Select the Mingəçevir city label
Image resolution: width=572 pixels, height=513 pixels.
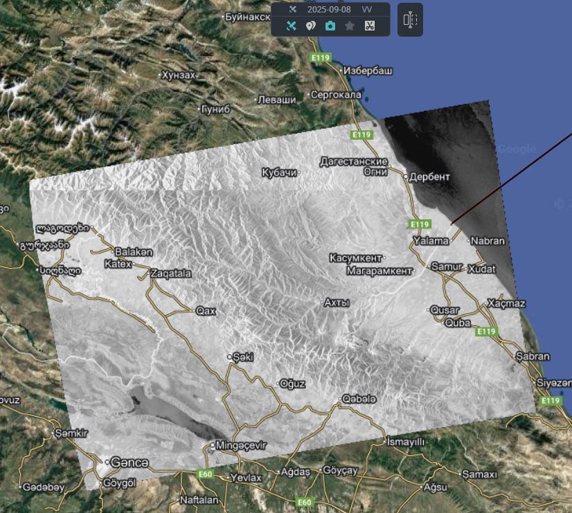click(x=241, y=444)
